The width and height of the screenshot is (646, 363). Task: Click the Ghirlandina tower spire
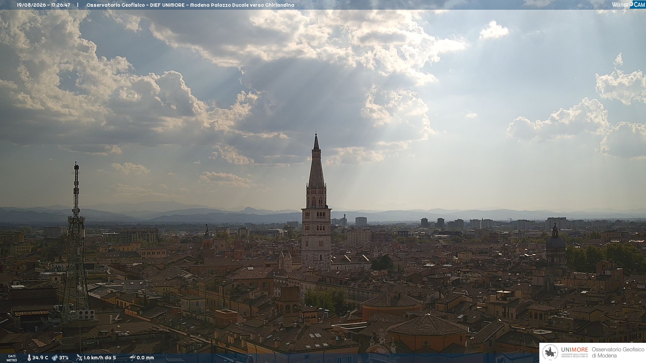pyautogui.click(x=316, y=161)
